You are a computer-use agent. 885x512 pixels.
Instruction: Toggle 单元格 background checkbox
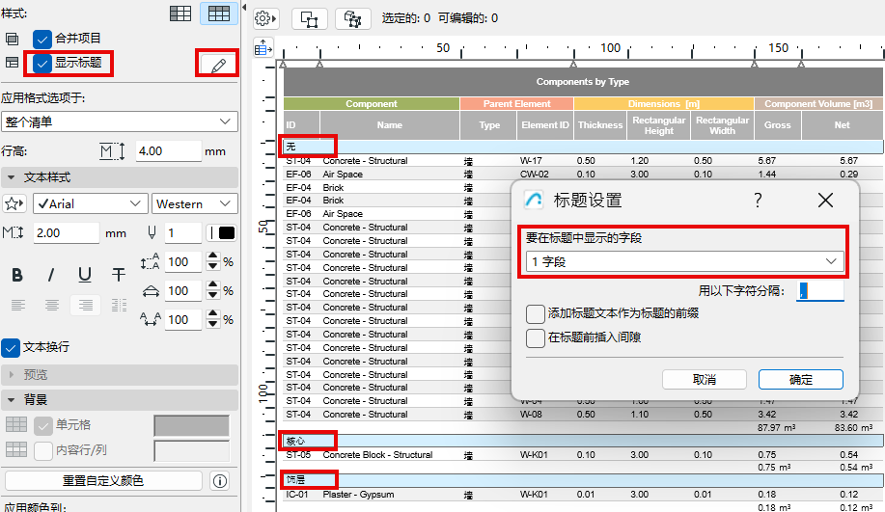(x=42, y=425)
